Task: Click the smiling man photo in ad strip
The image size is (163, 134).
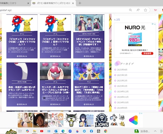Action: [40, 120]
